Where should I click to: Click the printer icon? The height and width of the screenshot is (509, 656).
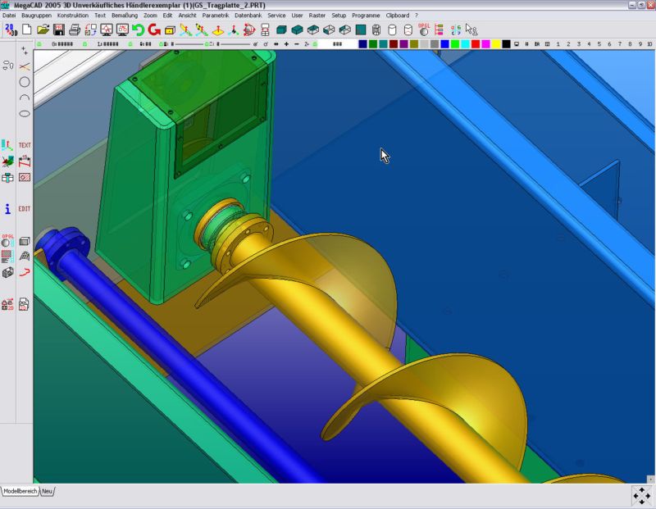pos(75,30)
